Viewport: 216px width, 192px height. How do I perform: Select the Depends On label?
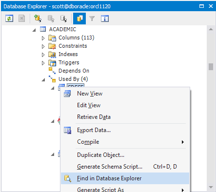[74, 71]
